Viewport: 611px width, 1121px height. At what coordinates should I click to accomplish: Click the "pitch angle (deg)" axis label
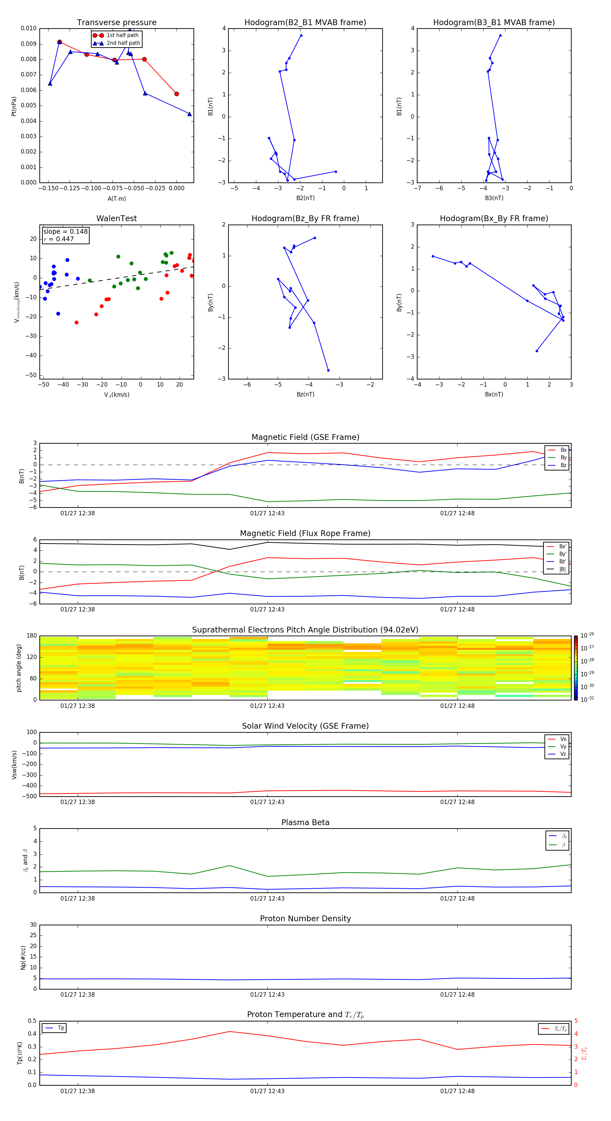coord(19,668)
